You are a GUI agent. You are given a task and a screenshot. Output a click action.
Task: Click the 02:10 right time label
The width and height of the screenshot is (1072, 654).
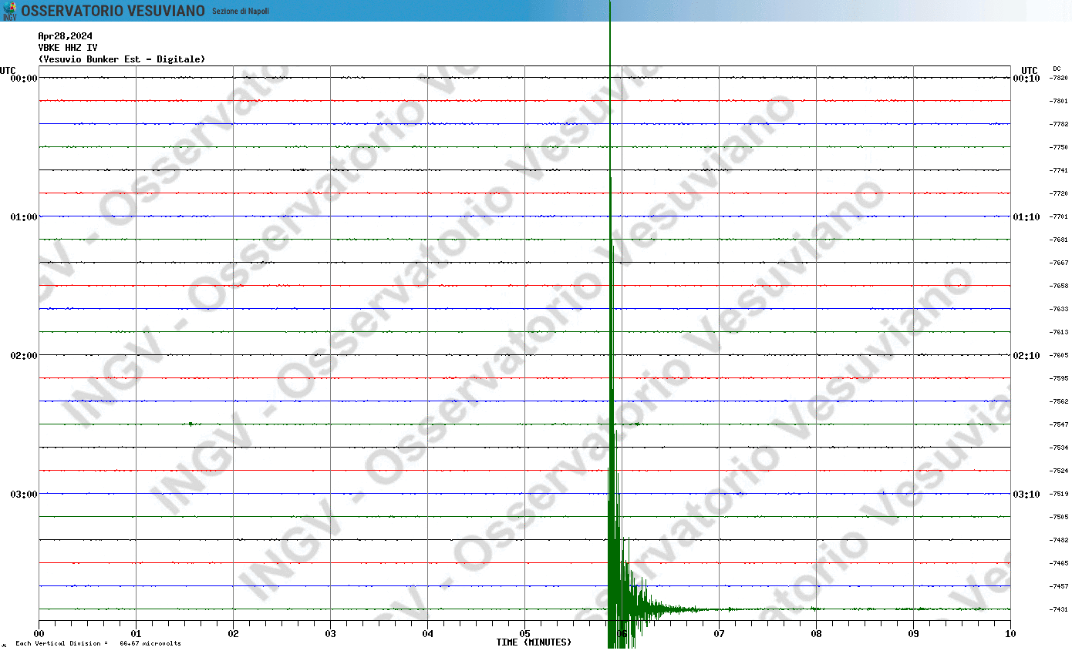(x=1026, y=355)
